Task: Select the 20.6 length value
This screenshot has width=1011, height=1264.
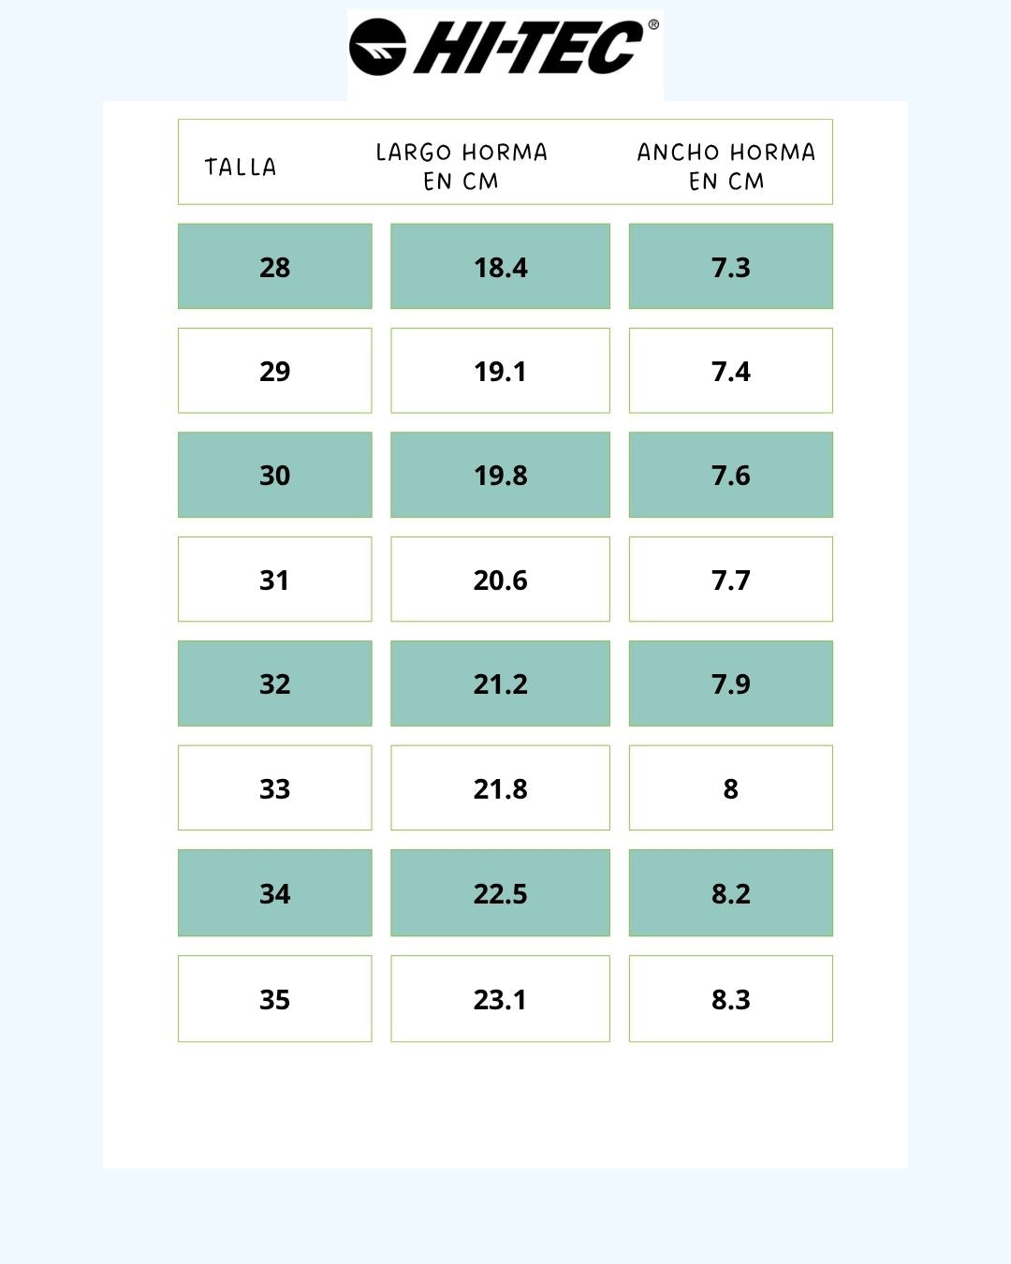Action: [x=500, y=580]
